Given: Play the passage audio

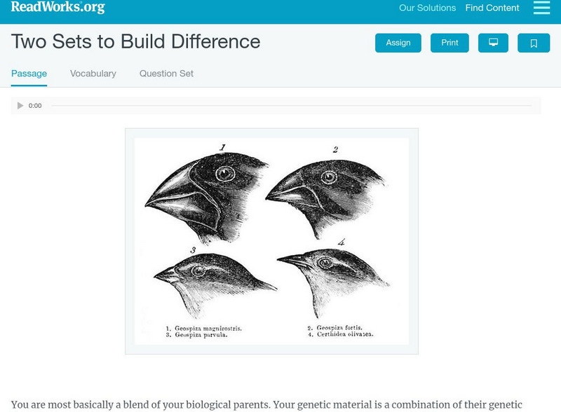Looking at the screenshot, I should (20, 106).
